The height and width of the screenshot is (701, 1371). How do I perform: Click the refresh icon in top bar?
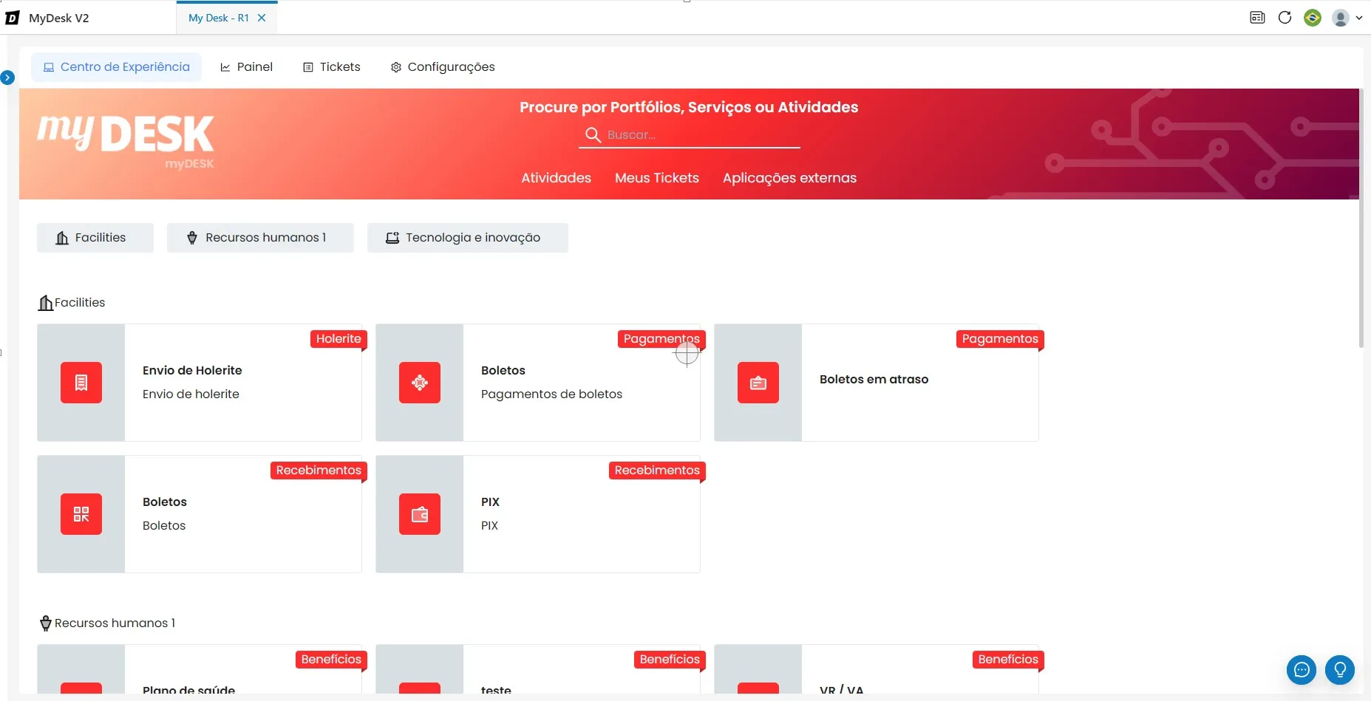pyautogui.click(x=1285, y=18)
